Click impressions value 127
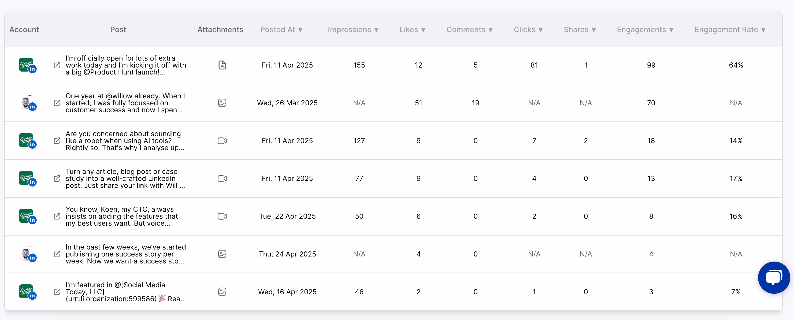794x320 pixels. coord(359,141)
